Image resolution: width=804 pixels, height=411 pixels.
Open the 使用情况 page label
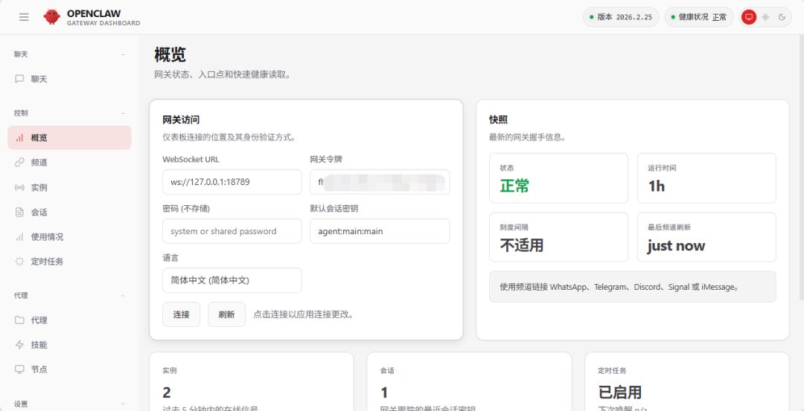pos(47,236)
